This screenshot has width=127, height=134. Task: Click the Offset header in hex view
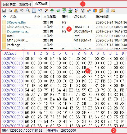(10, 53)
